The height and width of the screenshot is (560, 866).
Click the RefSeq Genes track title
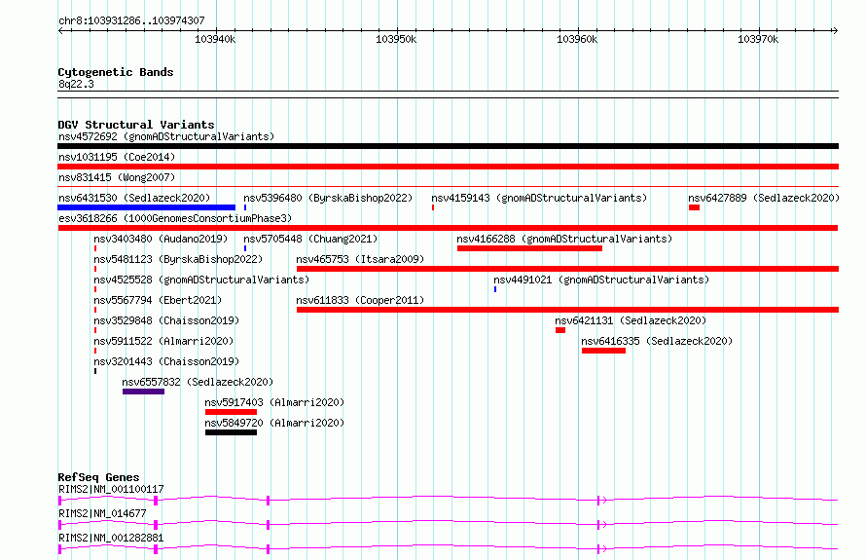(98, 477)
